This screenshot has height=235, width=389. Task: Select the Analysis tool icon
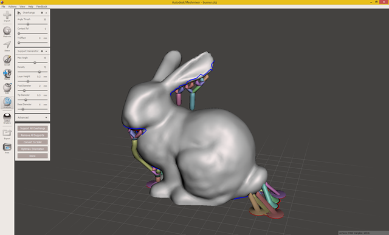(x=7, y=101)
